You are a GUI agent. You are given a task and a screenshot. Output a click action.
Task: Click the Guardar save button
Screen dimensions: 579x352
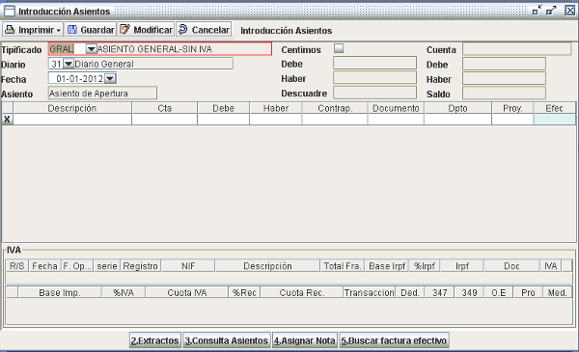91,30
